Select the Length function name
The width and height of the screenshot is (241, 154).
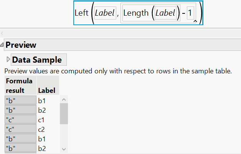[x=136, y=13]
